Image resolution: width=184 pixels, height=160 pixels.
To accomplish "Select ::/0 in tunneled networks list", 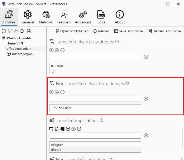I will 95,71.
